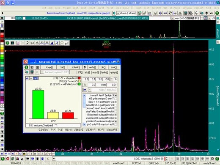Open the Leucite phase dropdown in main toolbar
The width and height of the screenshot is (220, 165).
coord(118,13)
